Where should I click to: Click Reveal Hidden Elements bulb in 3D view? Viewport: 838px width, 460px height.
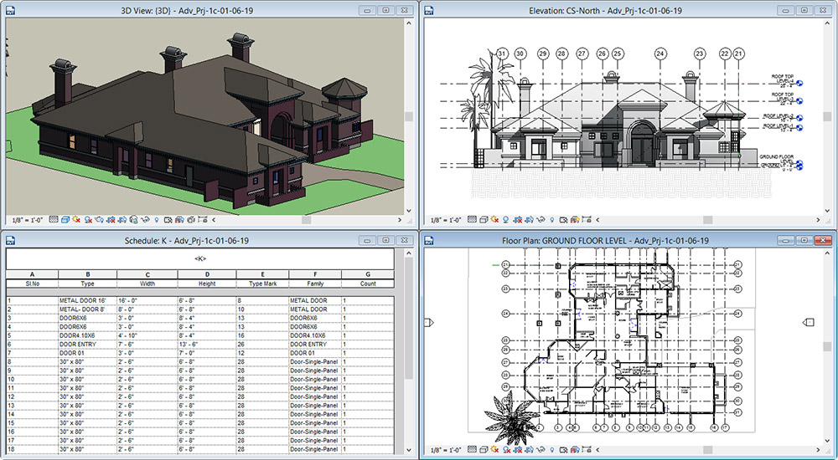[157, 220]
